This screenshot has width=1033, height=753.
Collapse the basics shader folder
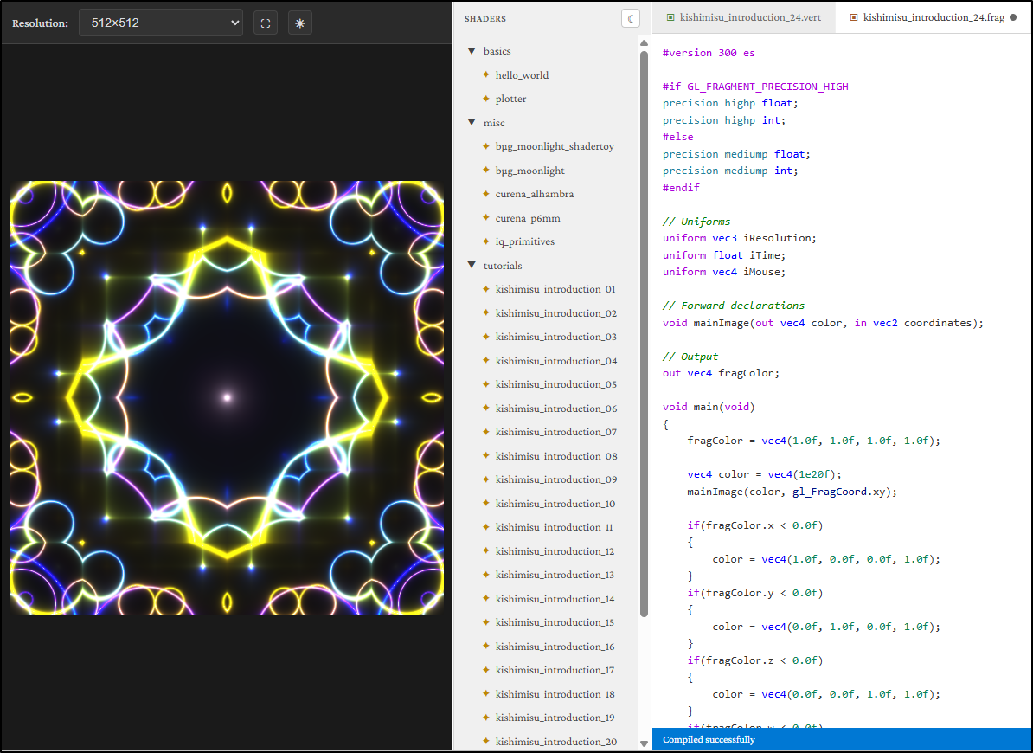[x=472, y=51]
